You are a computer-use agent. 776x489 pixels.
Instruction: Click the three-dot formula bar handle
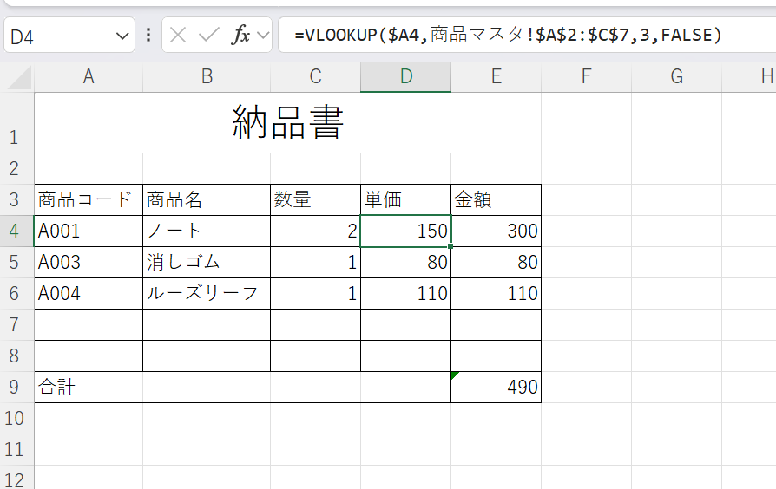click(x=148, y=35)
